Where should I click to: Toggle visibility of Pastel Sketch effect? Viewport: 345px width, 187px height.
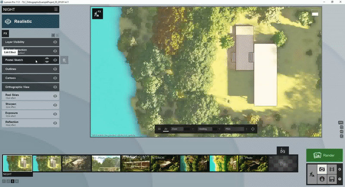[x=55, y=60]
